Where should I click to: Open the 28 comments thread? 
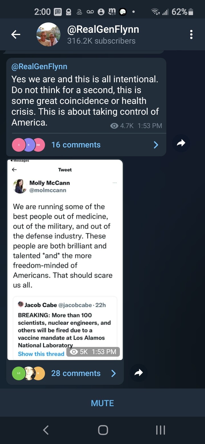(x=76, y=373)
